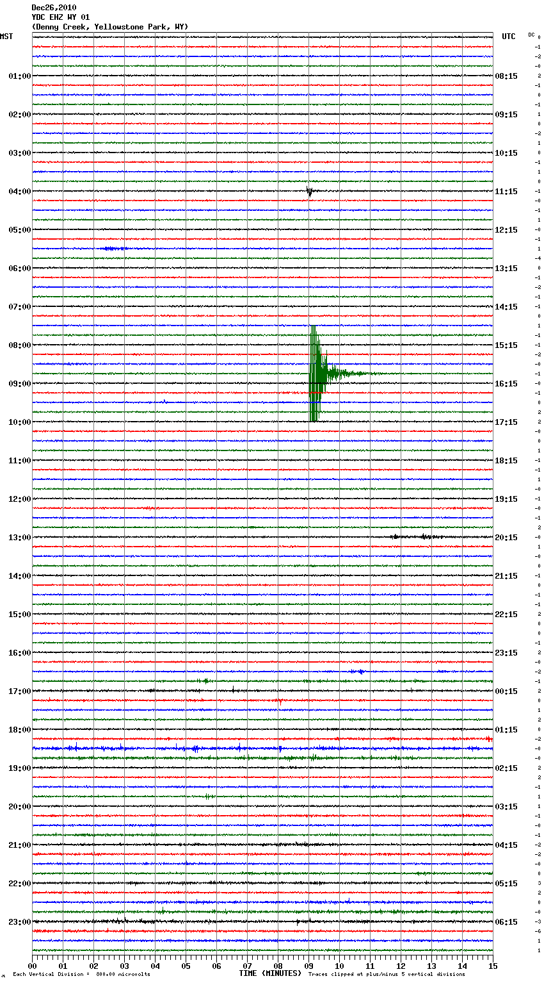Click the date label Dec26,2010
This screenshot has width=544, height=983.
(54, 8)
